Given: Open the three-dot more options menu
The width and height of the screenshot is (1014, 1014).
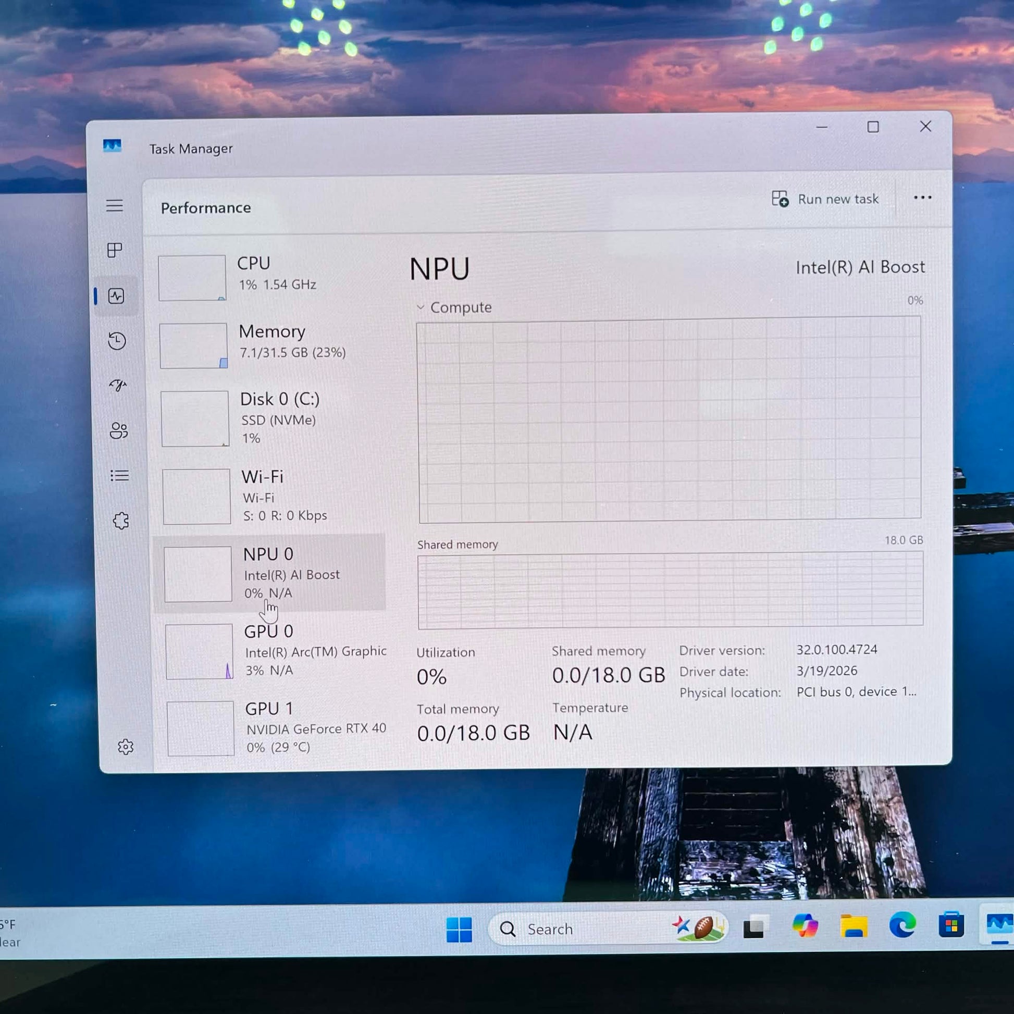Looking at the screenshot, I should click(923, 198).
